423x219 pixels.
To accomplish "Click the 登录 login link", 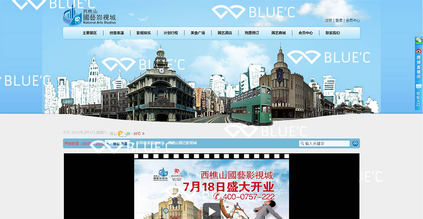I will tap(339, 20).
